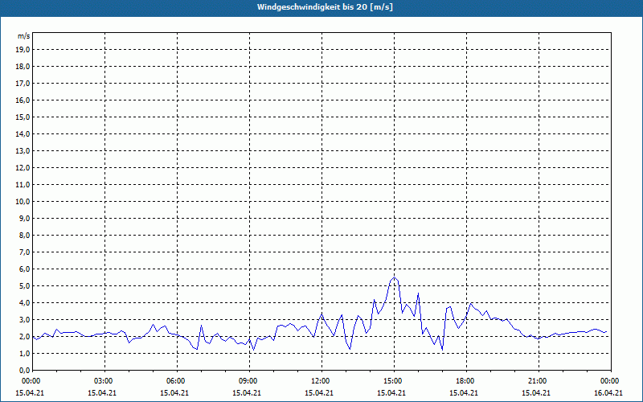The height and width of the screenshot is (402, 643).
Task: Click the 15:00 time label
Action: pos(394,381)
